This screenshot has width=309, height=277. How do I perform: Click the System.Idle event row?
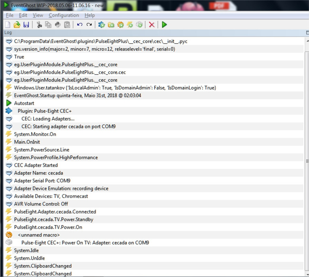tap(154, 250)
